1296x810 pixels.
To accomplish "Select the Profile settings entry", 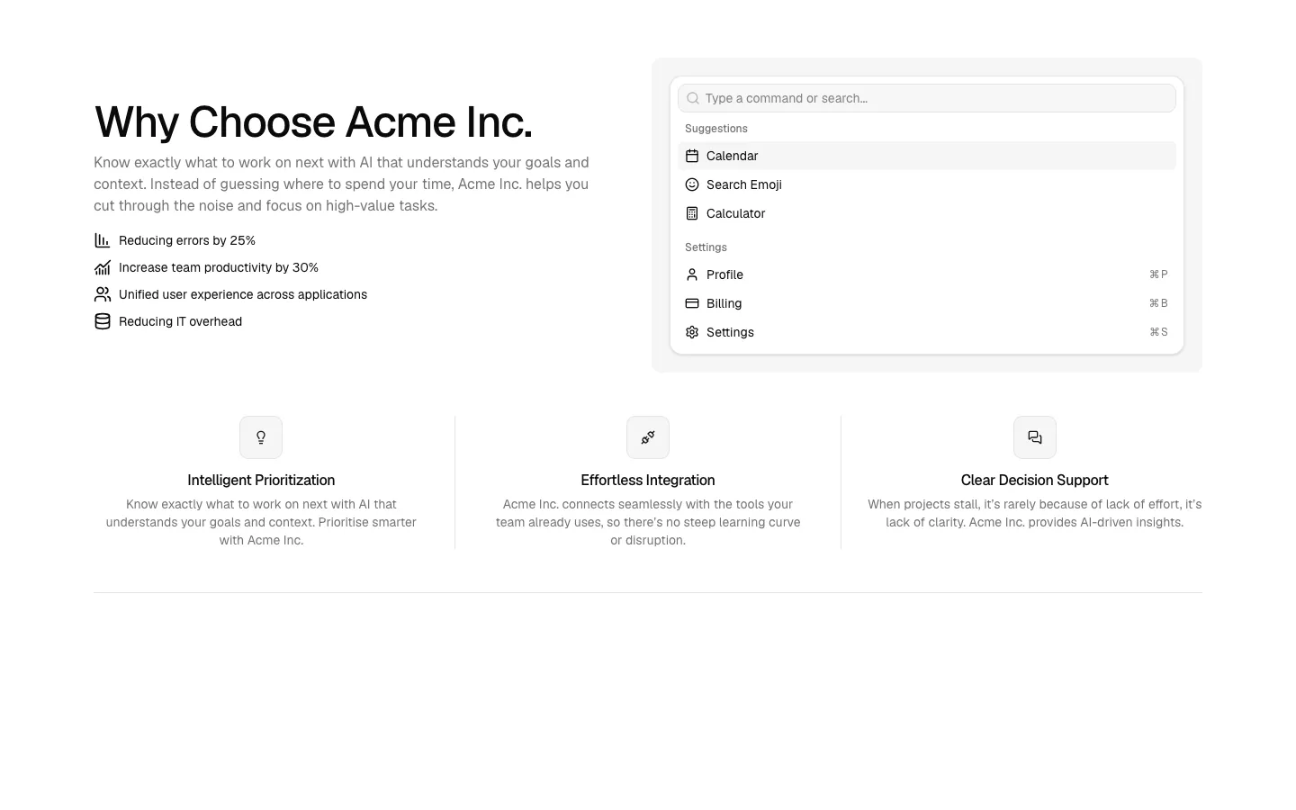I will tap(927, 274).
